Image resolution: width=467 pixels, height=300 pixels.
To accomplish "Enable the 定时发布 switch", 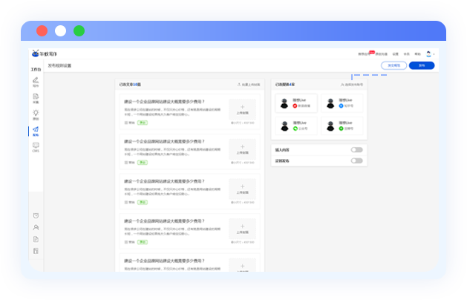I will [356, 160].
